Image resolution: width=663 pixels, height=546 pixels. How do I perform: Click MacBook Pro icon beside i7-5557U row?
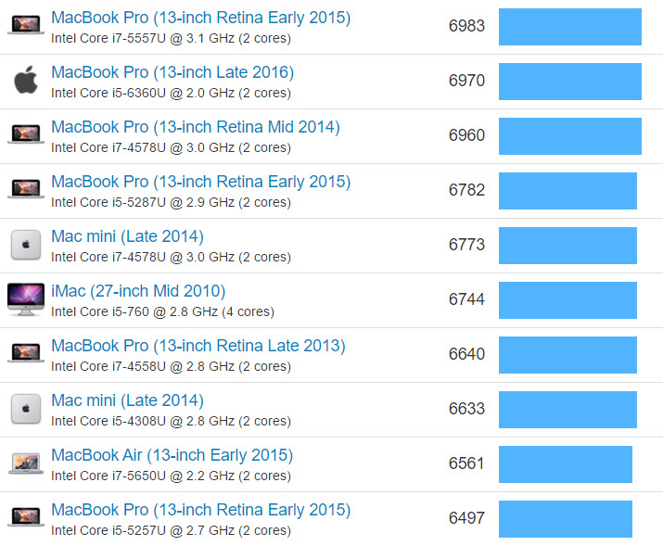(26, 24)
